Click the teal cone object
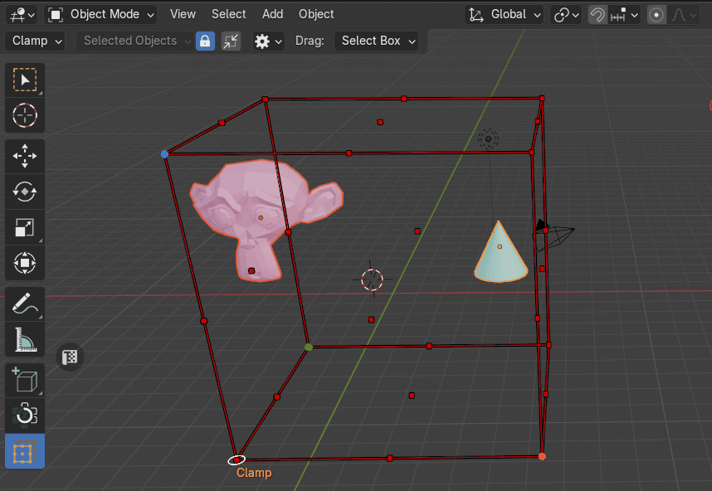 [501, 252]
